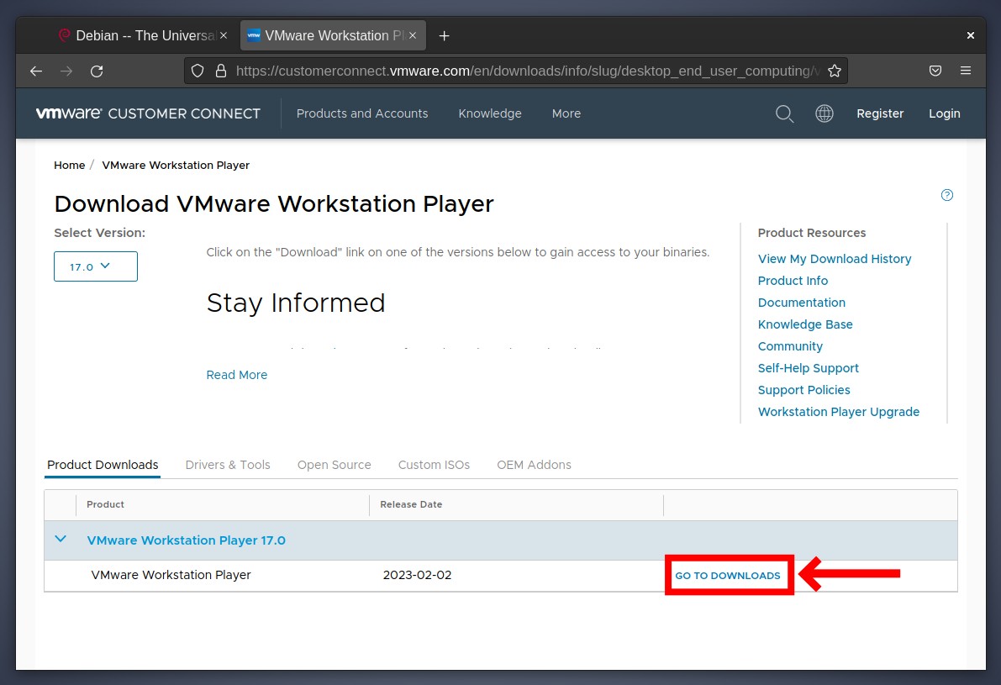Go back with the browser back arrow
Image resolution: width=1001 pixels, height=685 pixels.
(36, 71)
